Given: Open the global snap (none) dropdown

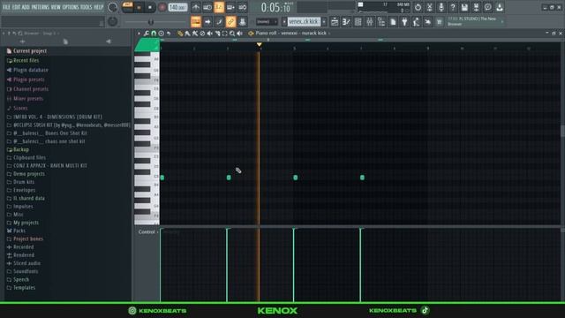Looking at the screenshot, I should click(x=267, y=22).
